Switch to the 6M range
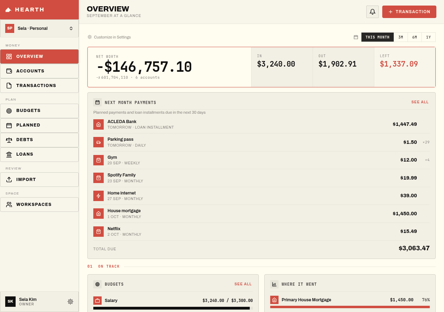444x312 pixels. coord(415,37)
